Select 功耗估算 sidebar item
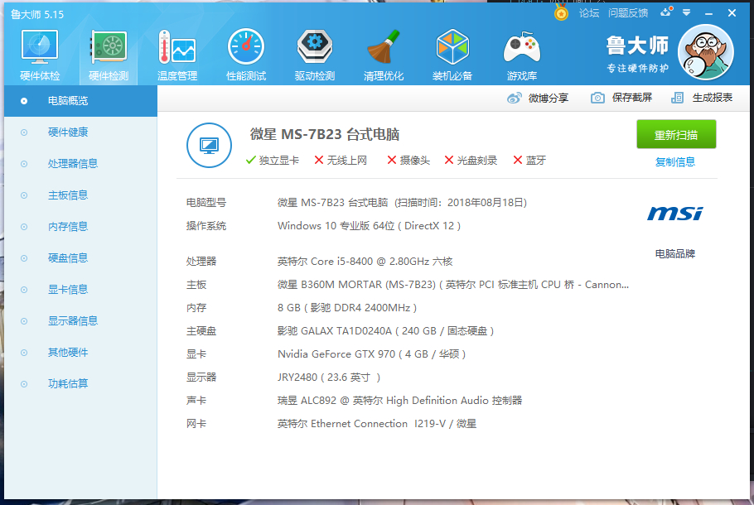The width and height of the screenshot is (754, 505). (x=81, y=384)
